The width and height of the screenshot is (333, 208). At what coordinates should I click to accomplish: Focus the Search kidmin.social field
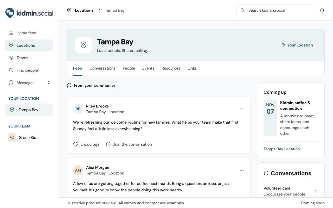(275, 10)
